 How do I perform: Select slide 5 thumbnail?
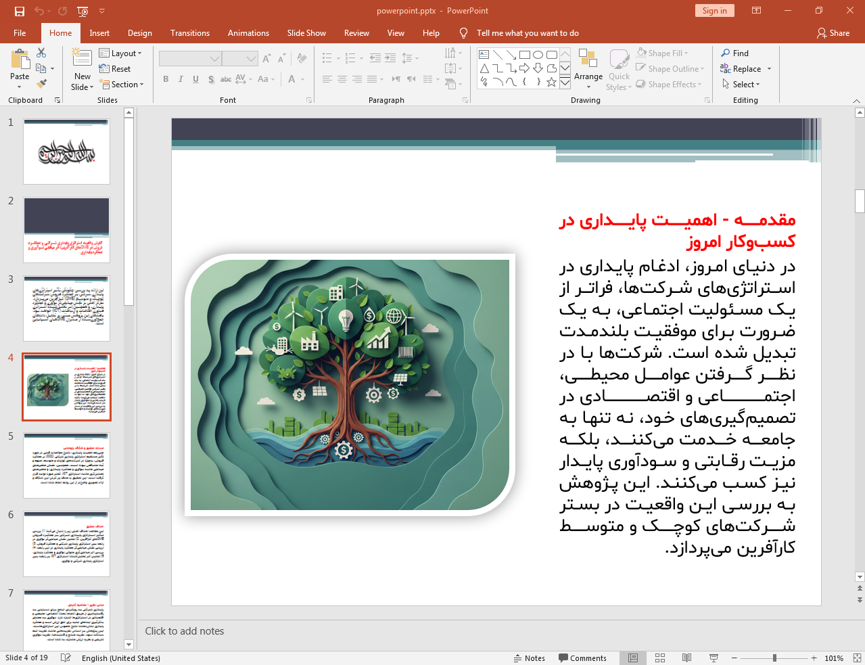[66, 465]
